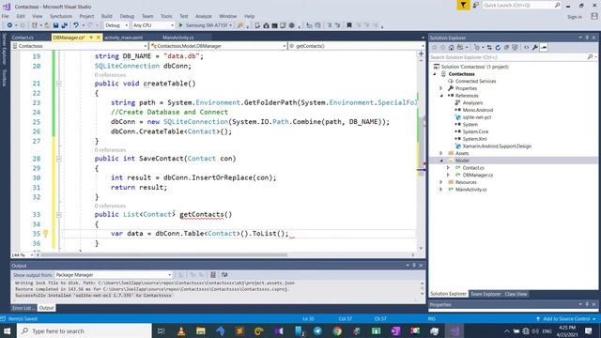The image size is (601, 338).
Task: Open the Analyze menu
Action: pyautogui.click(x=203, y=16)
